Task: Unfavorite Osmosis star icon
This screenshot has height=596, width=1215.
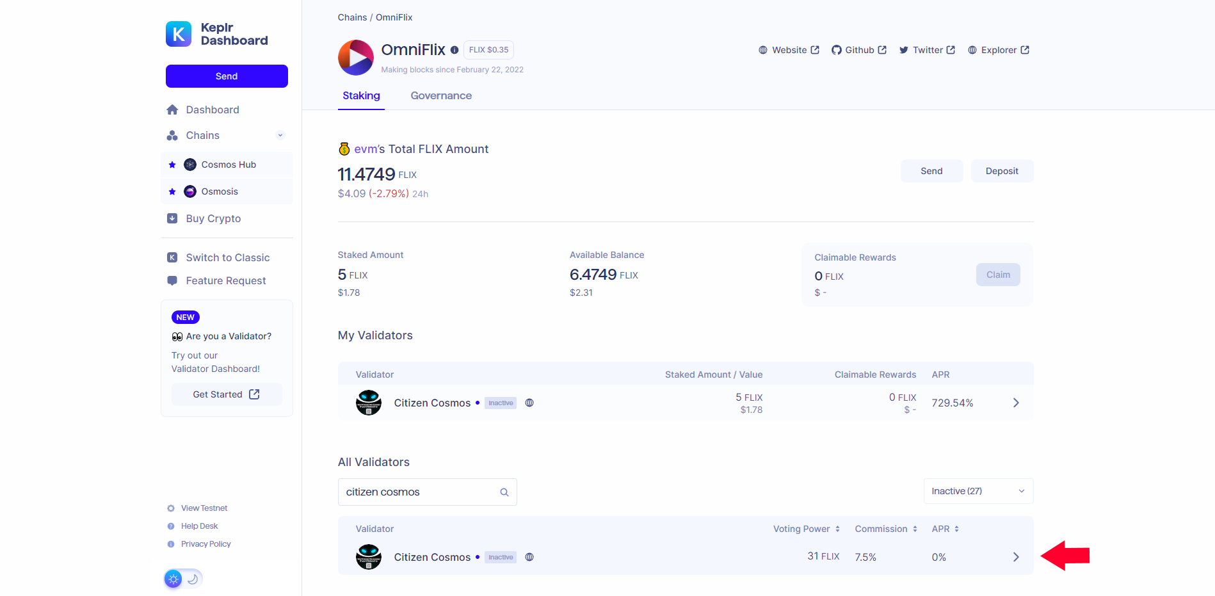Action: click(172, 191)
